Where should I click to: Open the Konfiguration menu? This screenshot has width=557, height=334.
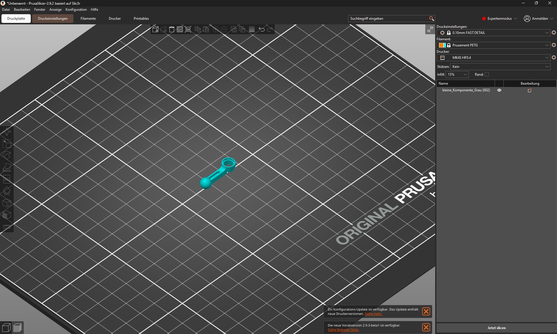point(76,10)
